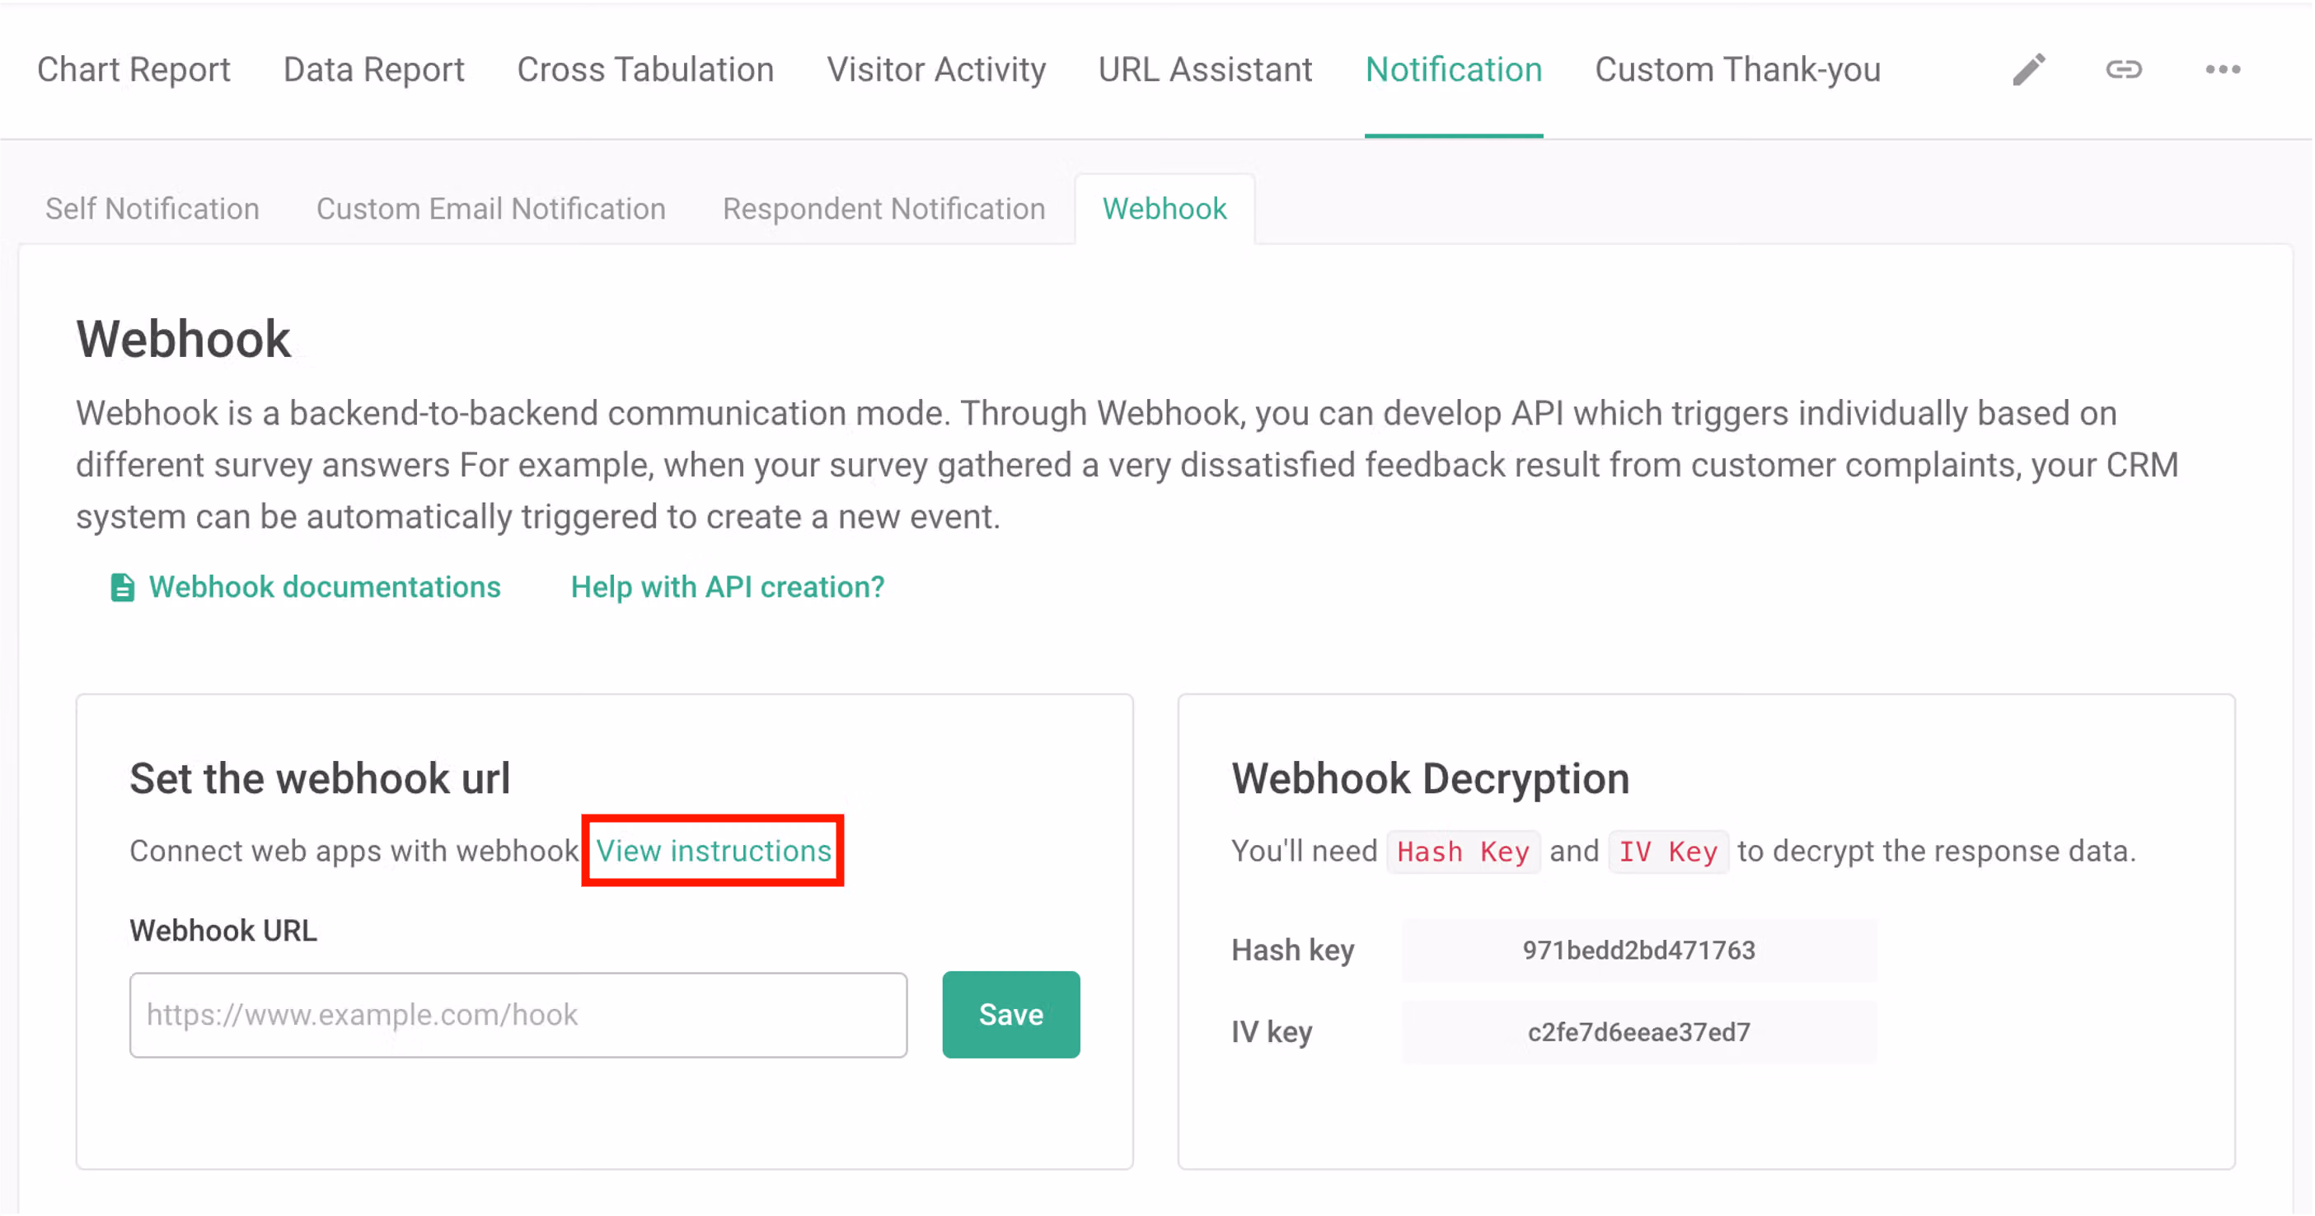The image size is (2315, 1216).
Task: Click the document icon beside Webhook documentations
Action: 122,587
